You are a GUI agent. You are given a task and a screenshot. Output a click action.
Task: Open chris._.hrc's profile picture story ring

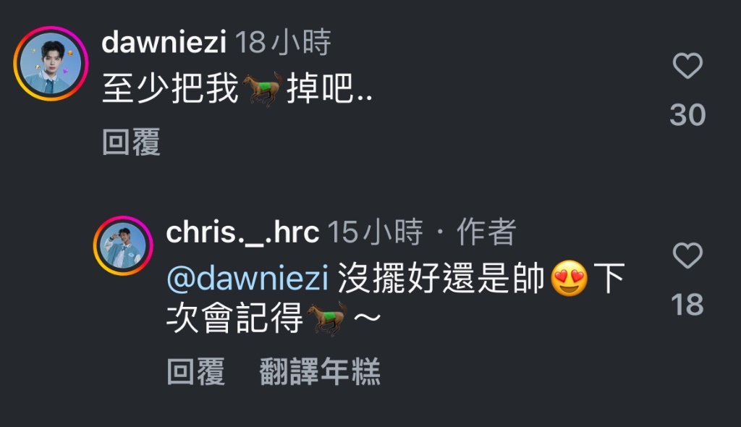pos(123,245)
